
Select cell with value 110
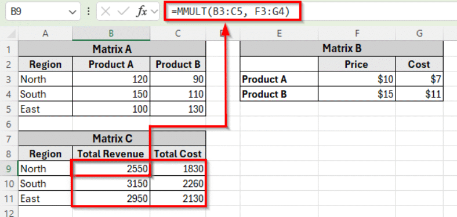click(178, 94)
